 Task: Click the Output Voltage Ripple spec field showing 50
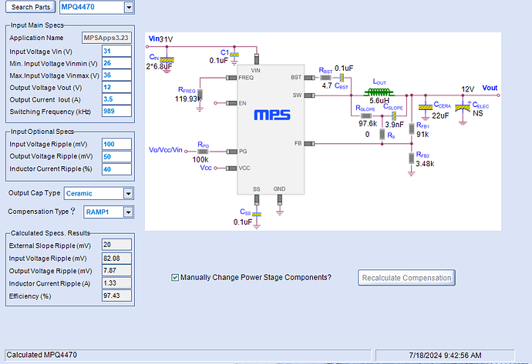click(116, 156)
